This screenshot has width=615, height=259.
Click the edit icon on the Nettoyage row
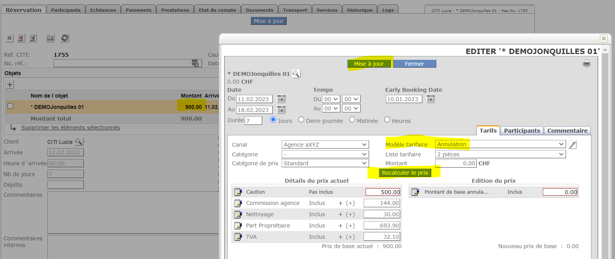(x=238, y=214)
